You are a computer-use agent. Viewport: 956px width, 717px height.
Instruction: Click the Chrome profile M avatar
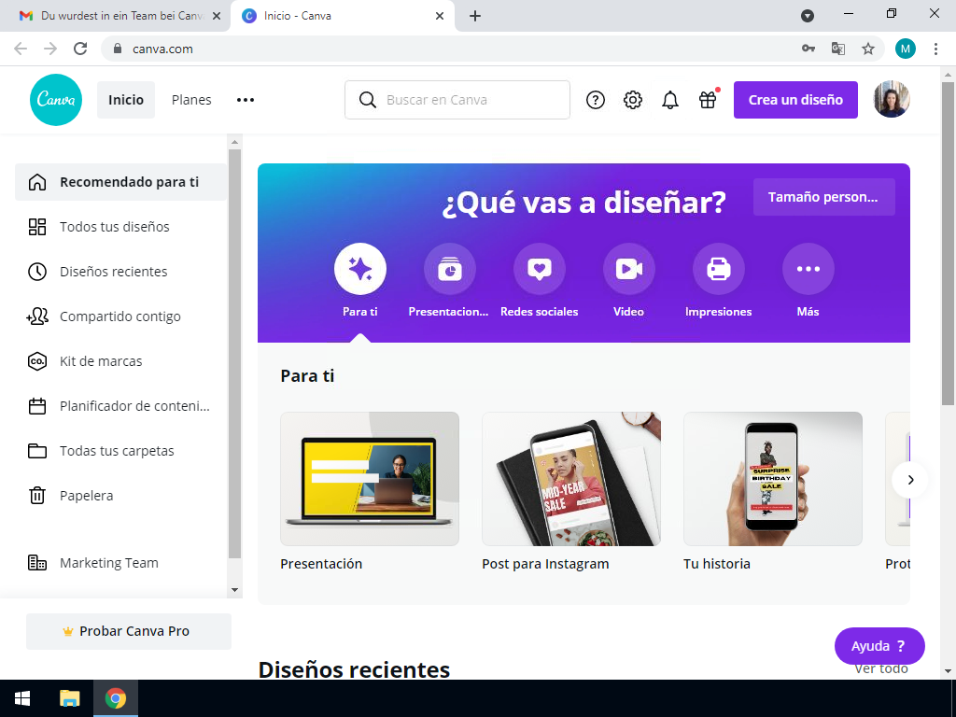click(x=906, y=49)
